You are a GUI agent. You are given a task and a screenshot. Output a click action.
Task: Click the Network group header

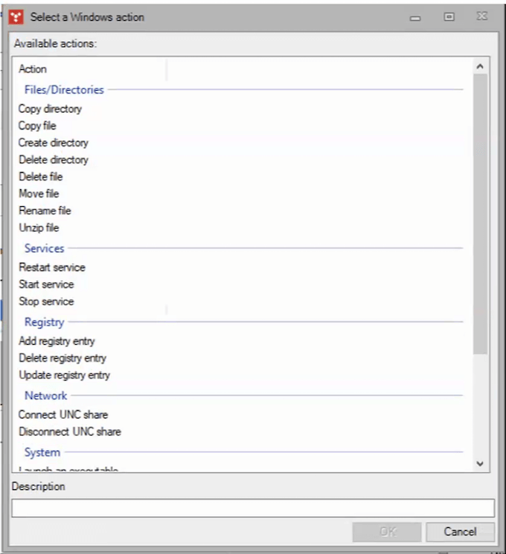tap(45, 395)
